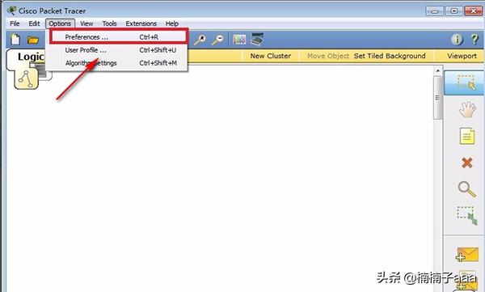Click the scrollbar up arrow
This screenshot has height=292, width=485.
coord(437,71)
